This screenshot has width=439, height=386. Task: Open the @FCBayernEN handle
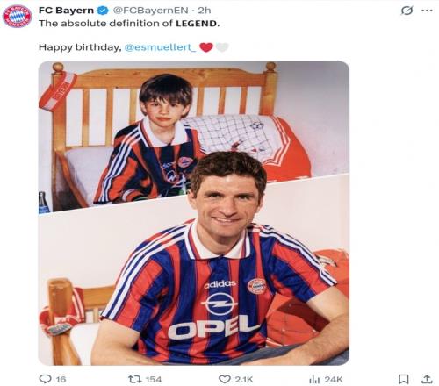coord(150,11)
